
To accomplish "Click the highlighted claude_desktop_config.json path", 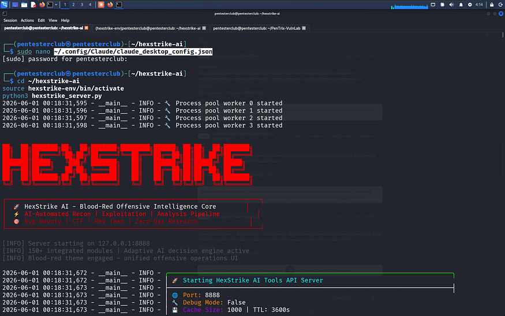I will (x=133, y=51).
